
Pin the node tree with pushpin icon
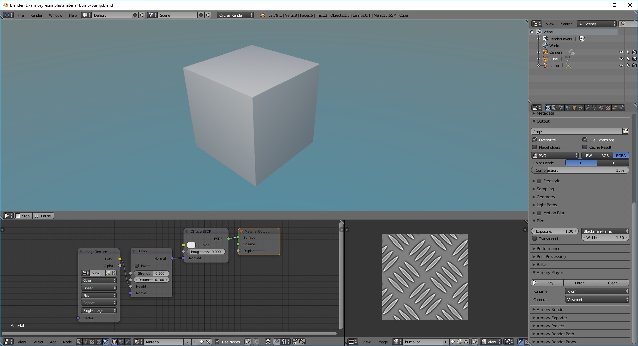click(247, 342)
